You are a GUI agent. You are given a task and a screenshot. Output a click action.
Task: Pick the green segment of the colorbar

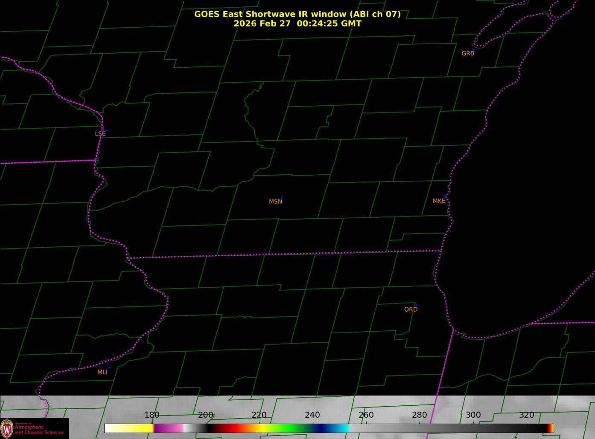pos(290,428)
